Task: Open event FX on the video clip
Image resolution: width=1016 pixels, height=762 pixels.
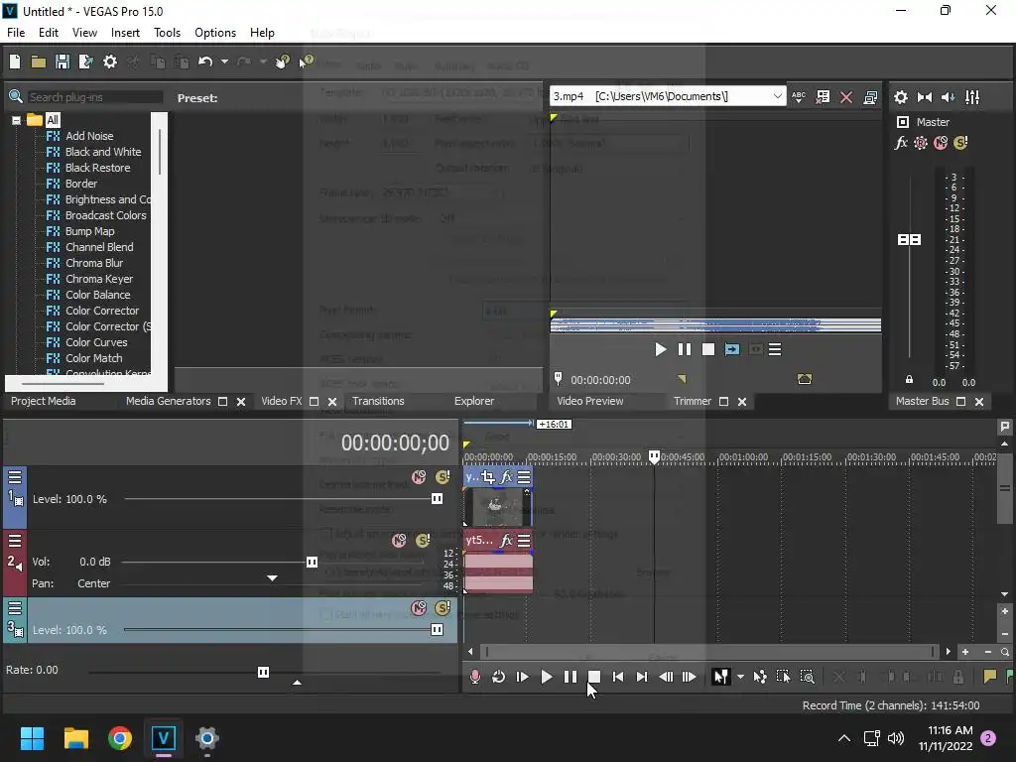Action: [x=506, y=477]
